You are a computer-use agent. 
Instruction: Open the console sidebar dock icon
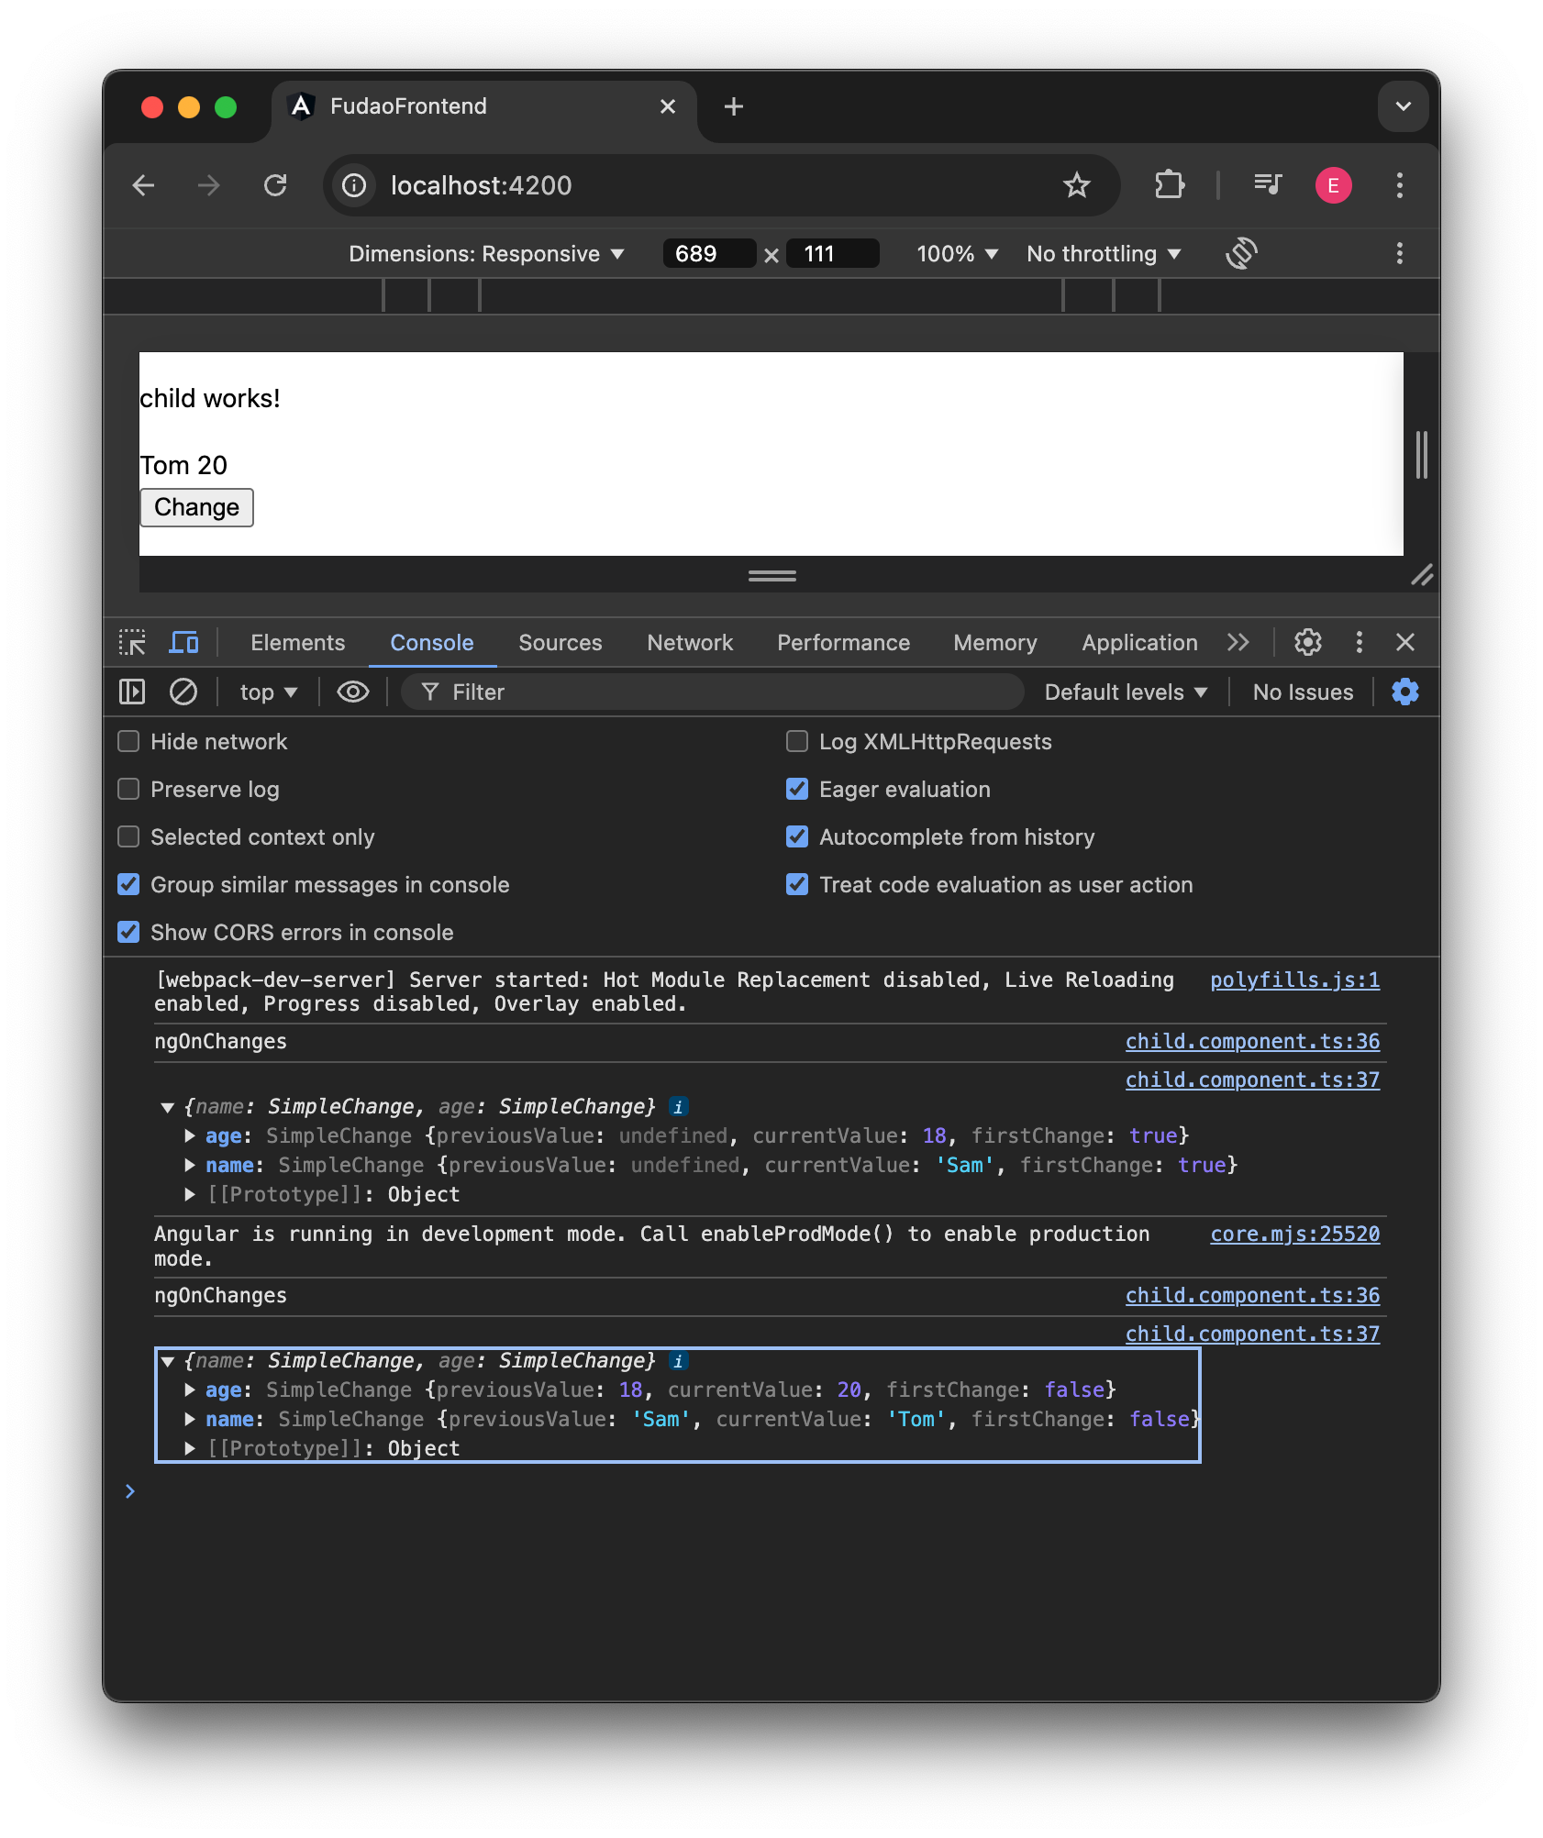pos(131,692)
